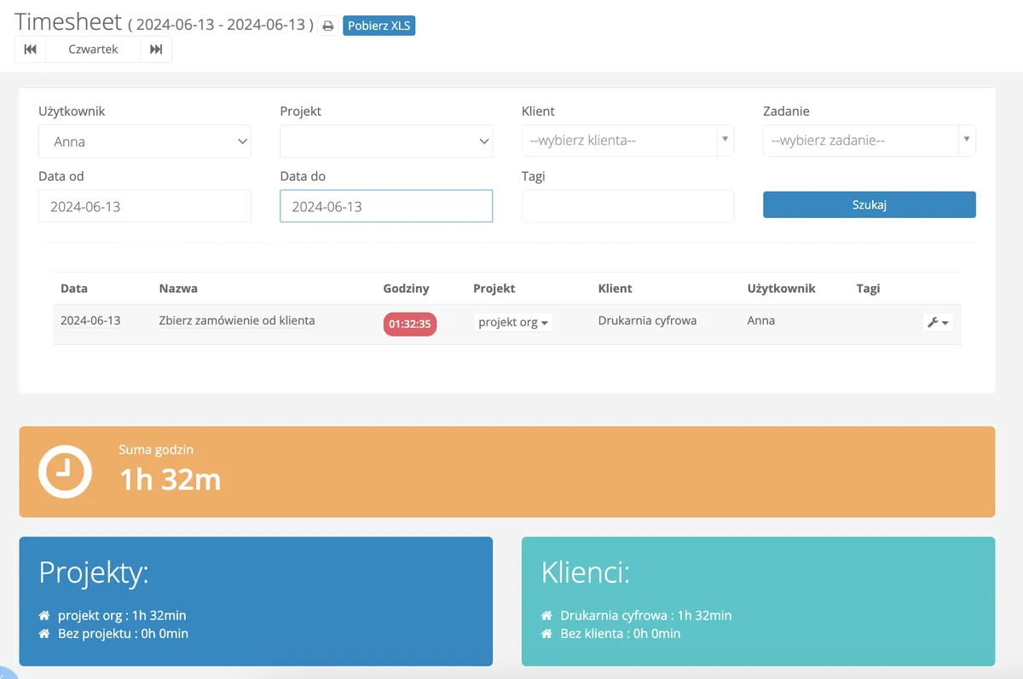Click the home icon beside 'projekt org : 1h 32min'
1023x679 pixels.
pyautogui.click(x=44, y=615)
